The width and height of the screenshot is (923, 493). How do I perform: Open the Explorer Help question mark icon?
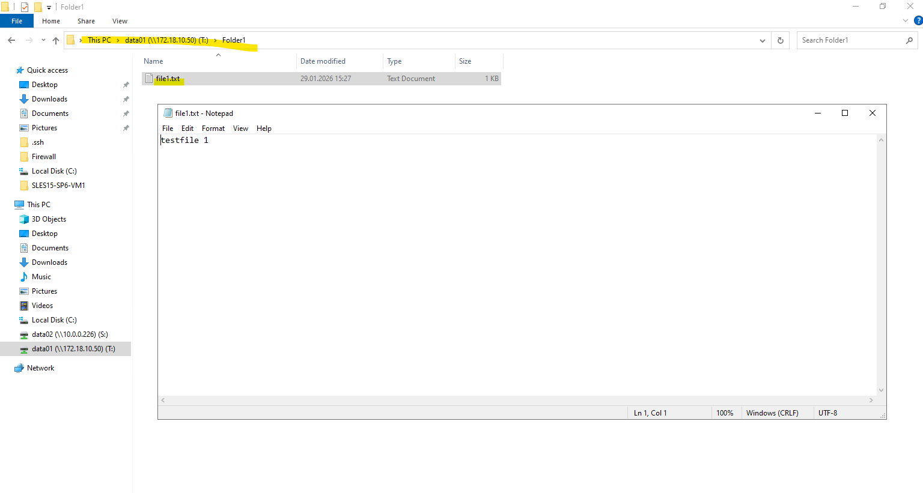[918, 20]
